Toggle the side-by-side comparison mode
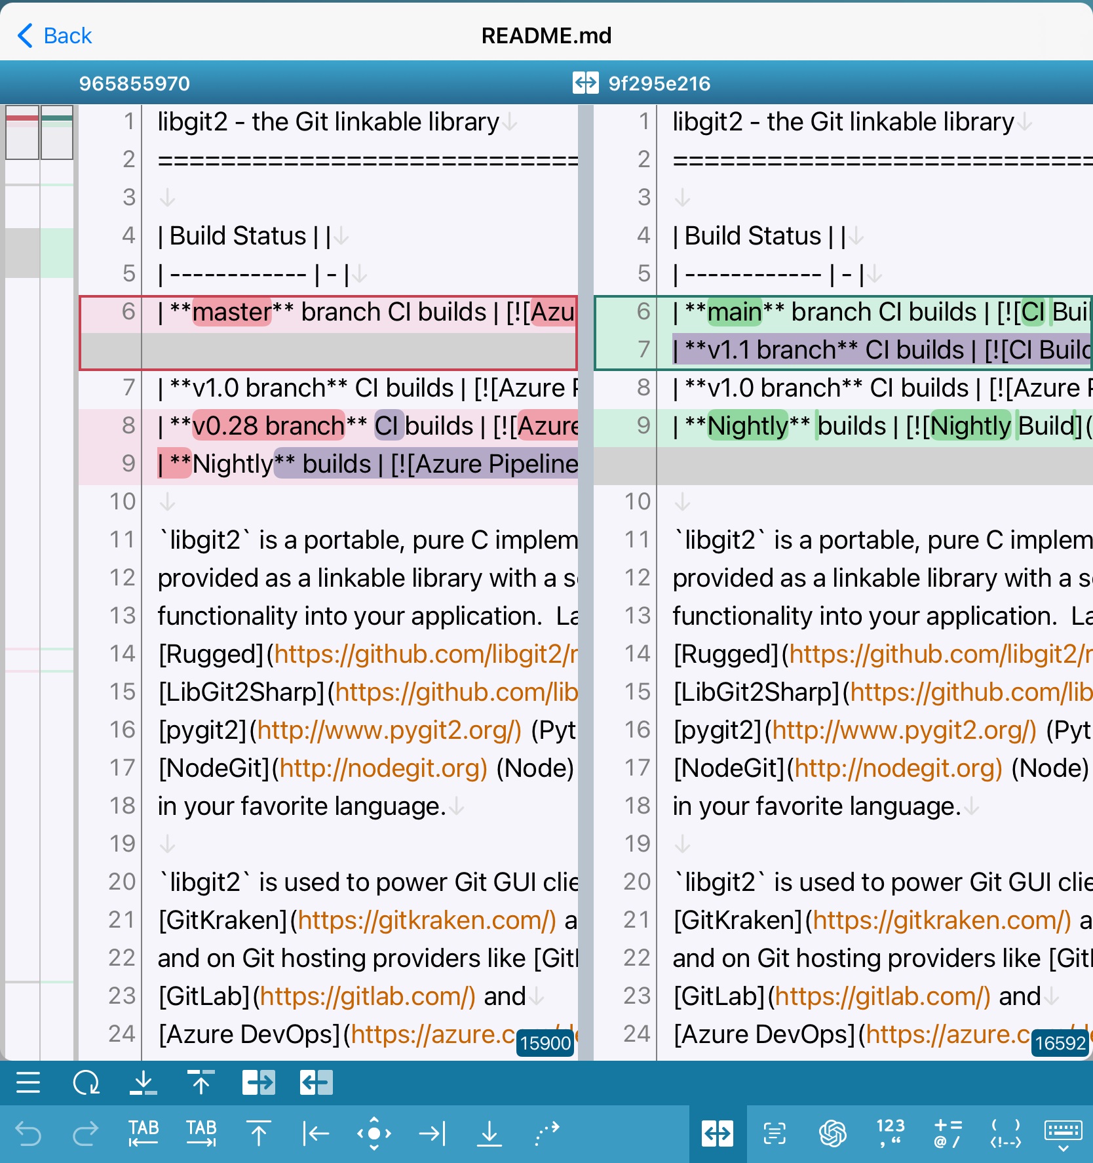 (x=718, y=1133)
